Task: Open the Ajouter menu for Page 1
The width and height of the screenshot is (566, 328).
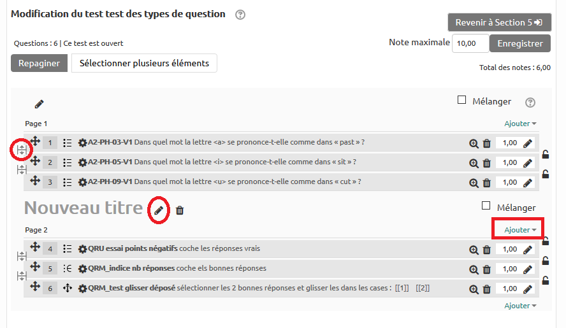Action: 520,124
